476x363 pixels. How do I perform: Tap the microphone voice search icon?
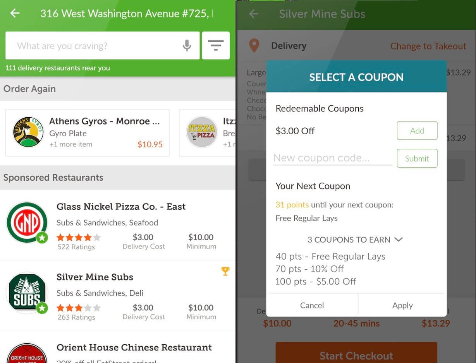[187, 46]
